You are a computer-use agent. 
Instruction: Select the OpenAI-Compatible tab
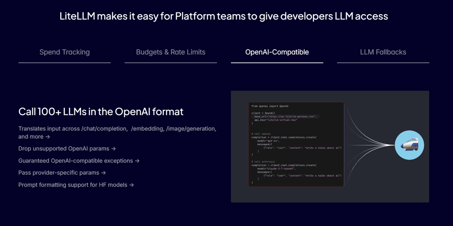pos(277,52)
